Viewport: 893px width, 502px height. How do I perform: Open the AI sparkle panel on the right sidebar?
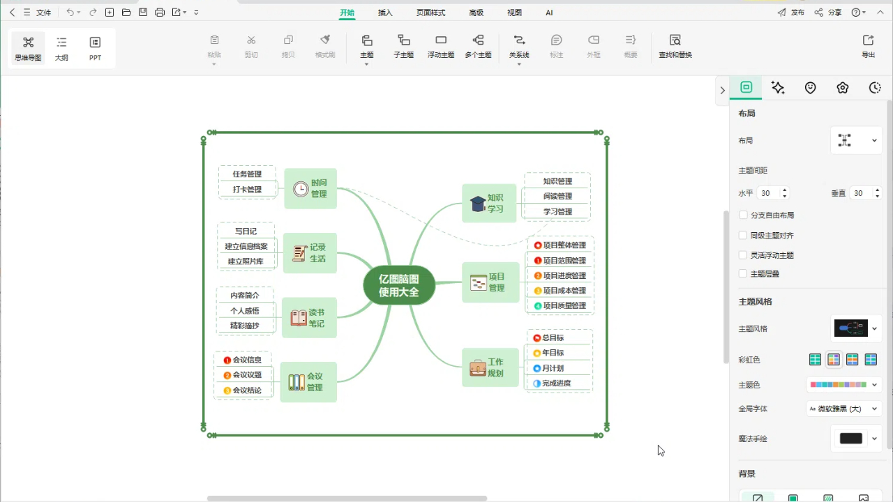pos(778,88)
